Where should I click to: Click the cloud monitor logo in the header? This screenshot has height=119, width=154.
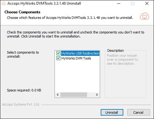click(x=144, y=16)
